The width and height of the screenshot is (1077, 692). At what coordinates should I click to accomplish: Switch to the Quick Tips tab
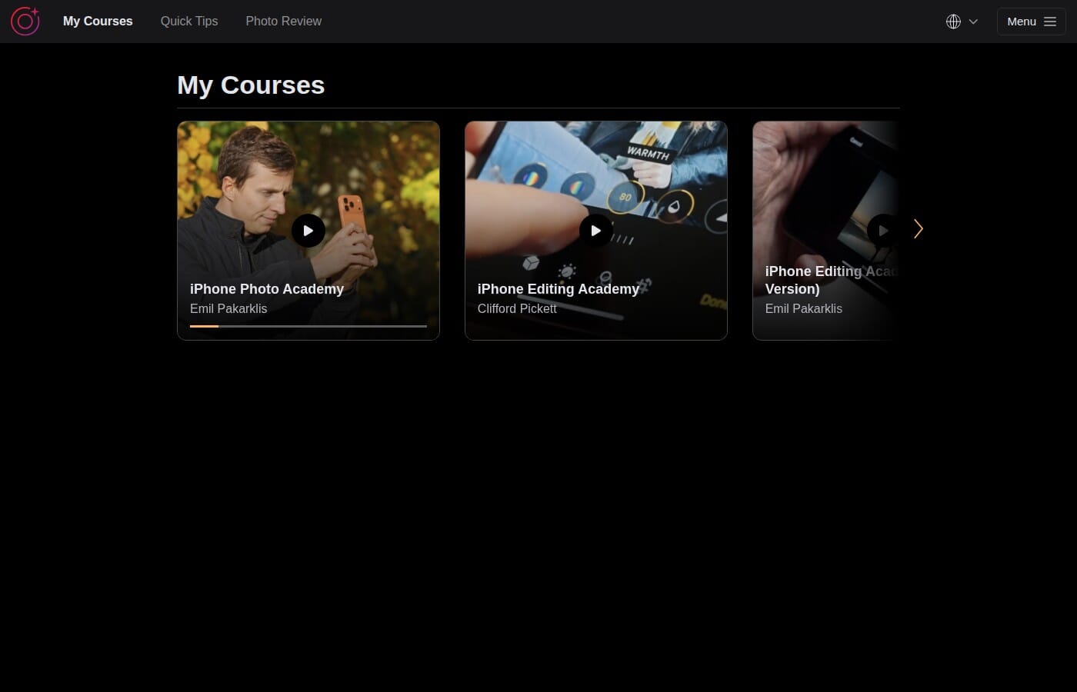pos(189,22)
